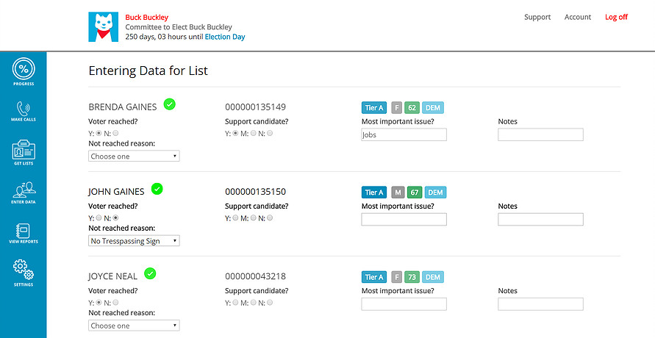Click the age 62 badge
The width and height of the screenshot is (655, 338).
coord(412,108)
